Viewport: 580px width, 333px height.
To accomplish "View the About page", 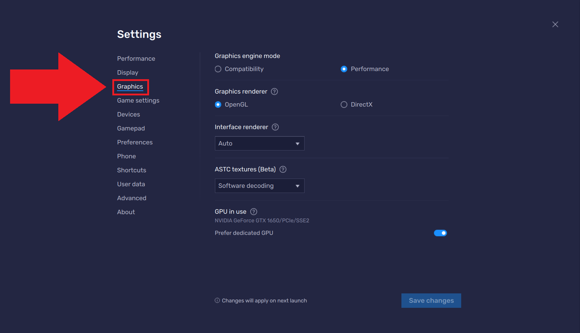I will [126, 212].
